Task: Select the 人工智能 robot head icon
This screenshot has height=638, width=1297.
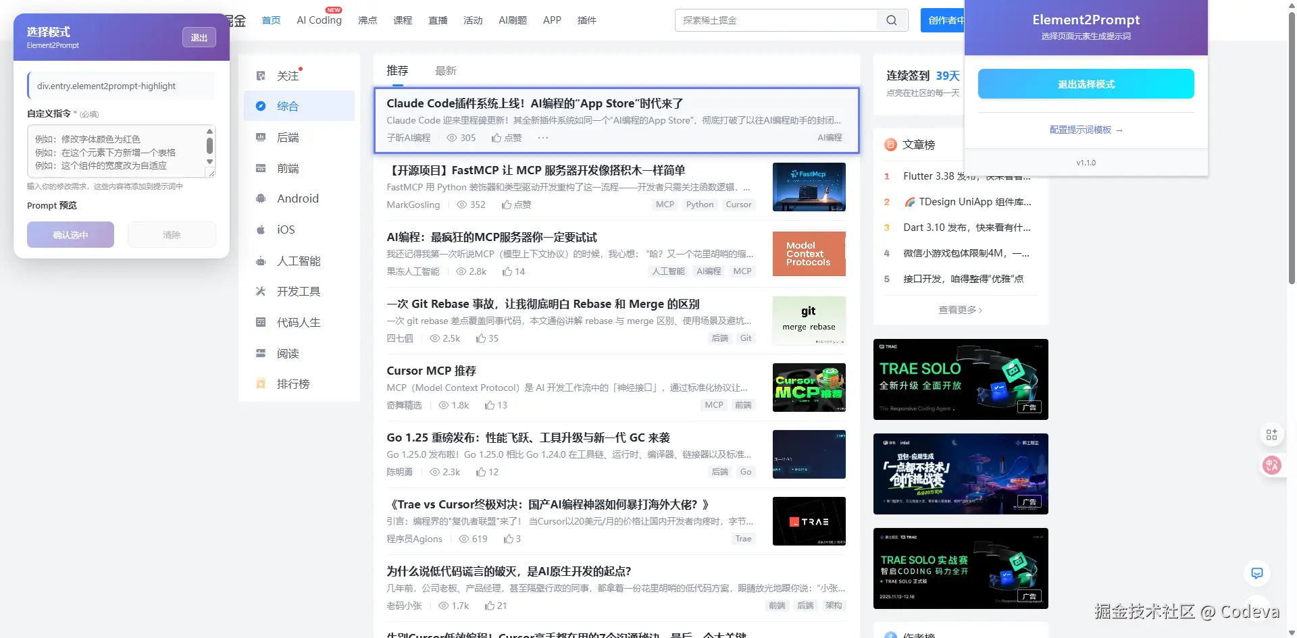Action: (261, 261)
